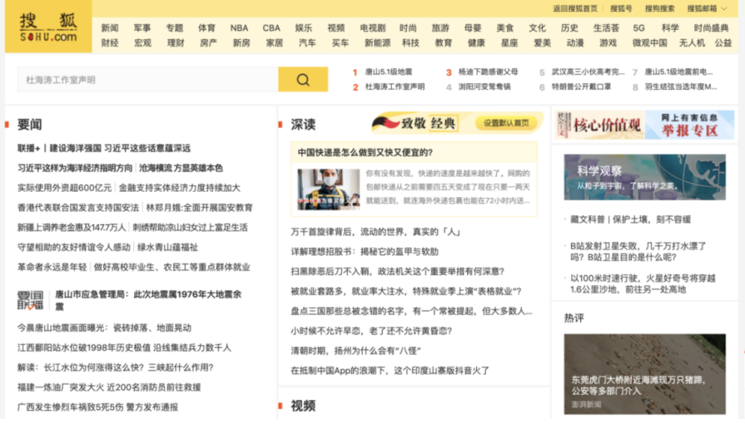
Task: Open the Sohu.com logo homepage
Action: point(48,26)
